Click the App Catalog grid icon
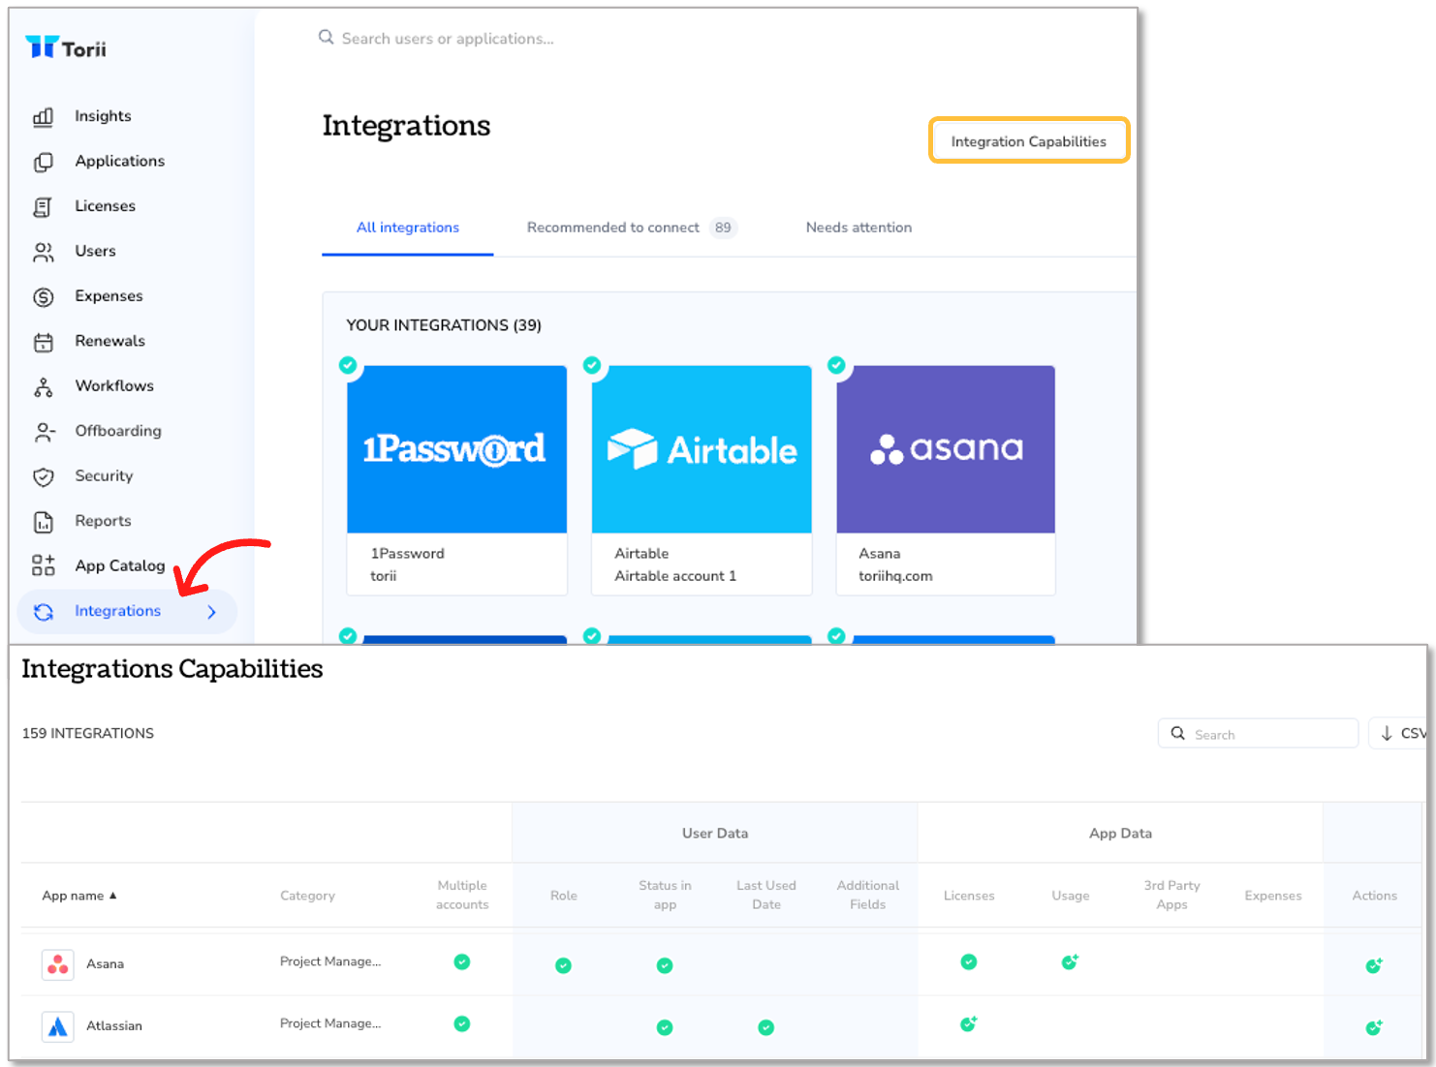Viewport: 1436px width, 1067px height. tap(44, 565)
